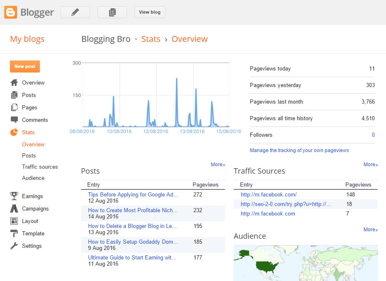
Task: Click More link for Audience section
Action: (371, 229)
